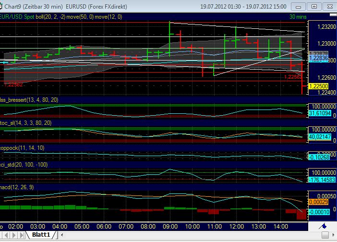The width and height of the screenshot is (337, 242).
Task: Click the horizontal scrollbar right arrow
Action: coord(334,235)
